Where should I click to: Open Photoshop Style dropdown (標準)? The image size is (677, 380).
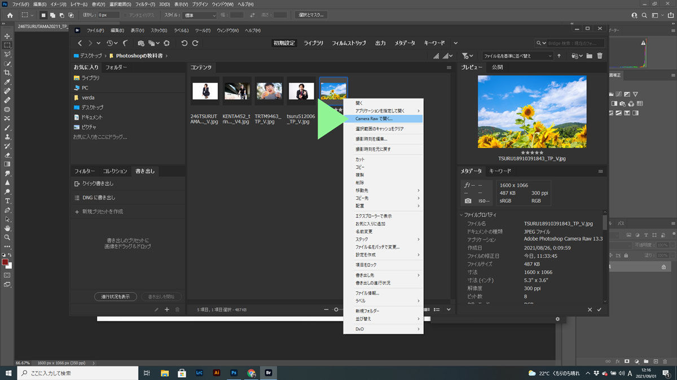pyautogui.click(x=199, y=15)
